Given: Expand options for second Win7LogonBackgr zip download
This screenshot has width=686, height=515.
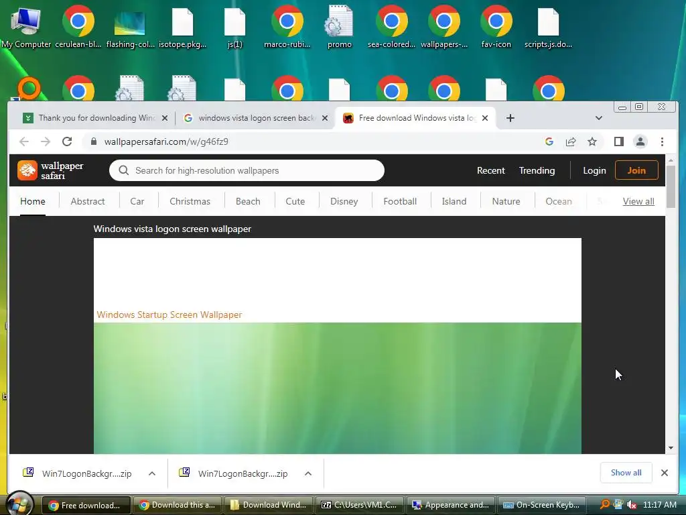Looking at the screenshot, I should point(308,473).
